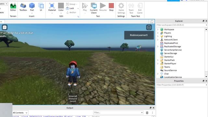The image size is (208, 117).
Task: Open the Material picker
Action: [52, 7]
